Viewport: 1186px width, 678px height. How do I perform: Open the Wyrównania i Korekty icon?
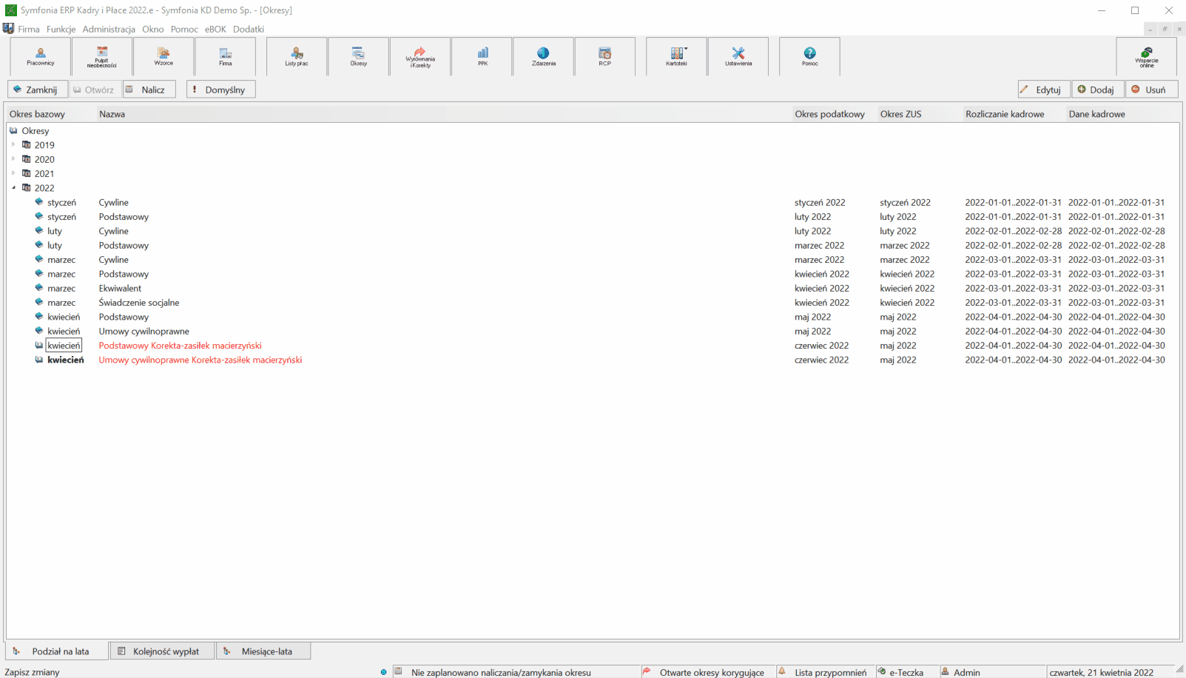pyautogui.click(x=420, y=56)
